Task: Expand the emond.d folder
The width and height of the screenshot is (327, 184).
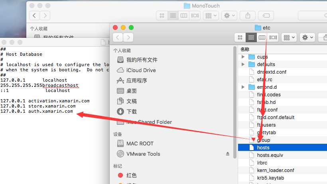Action: 243,87
